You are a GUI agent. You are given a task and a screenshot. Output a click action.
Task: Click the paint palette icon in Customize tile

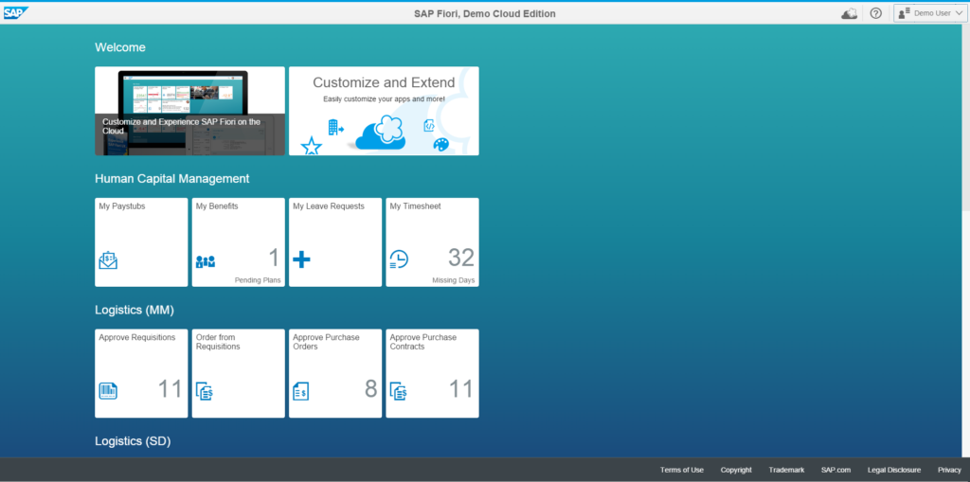pos(441,145)
